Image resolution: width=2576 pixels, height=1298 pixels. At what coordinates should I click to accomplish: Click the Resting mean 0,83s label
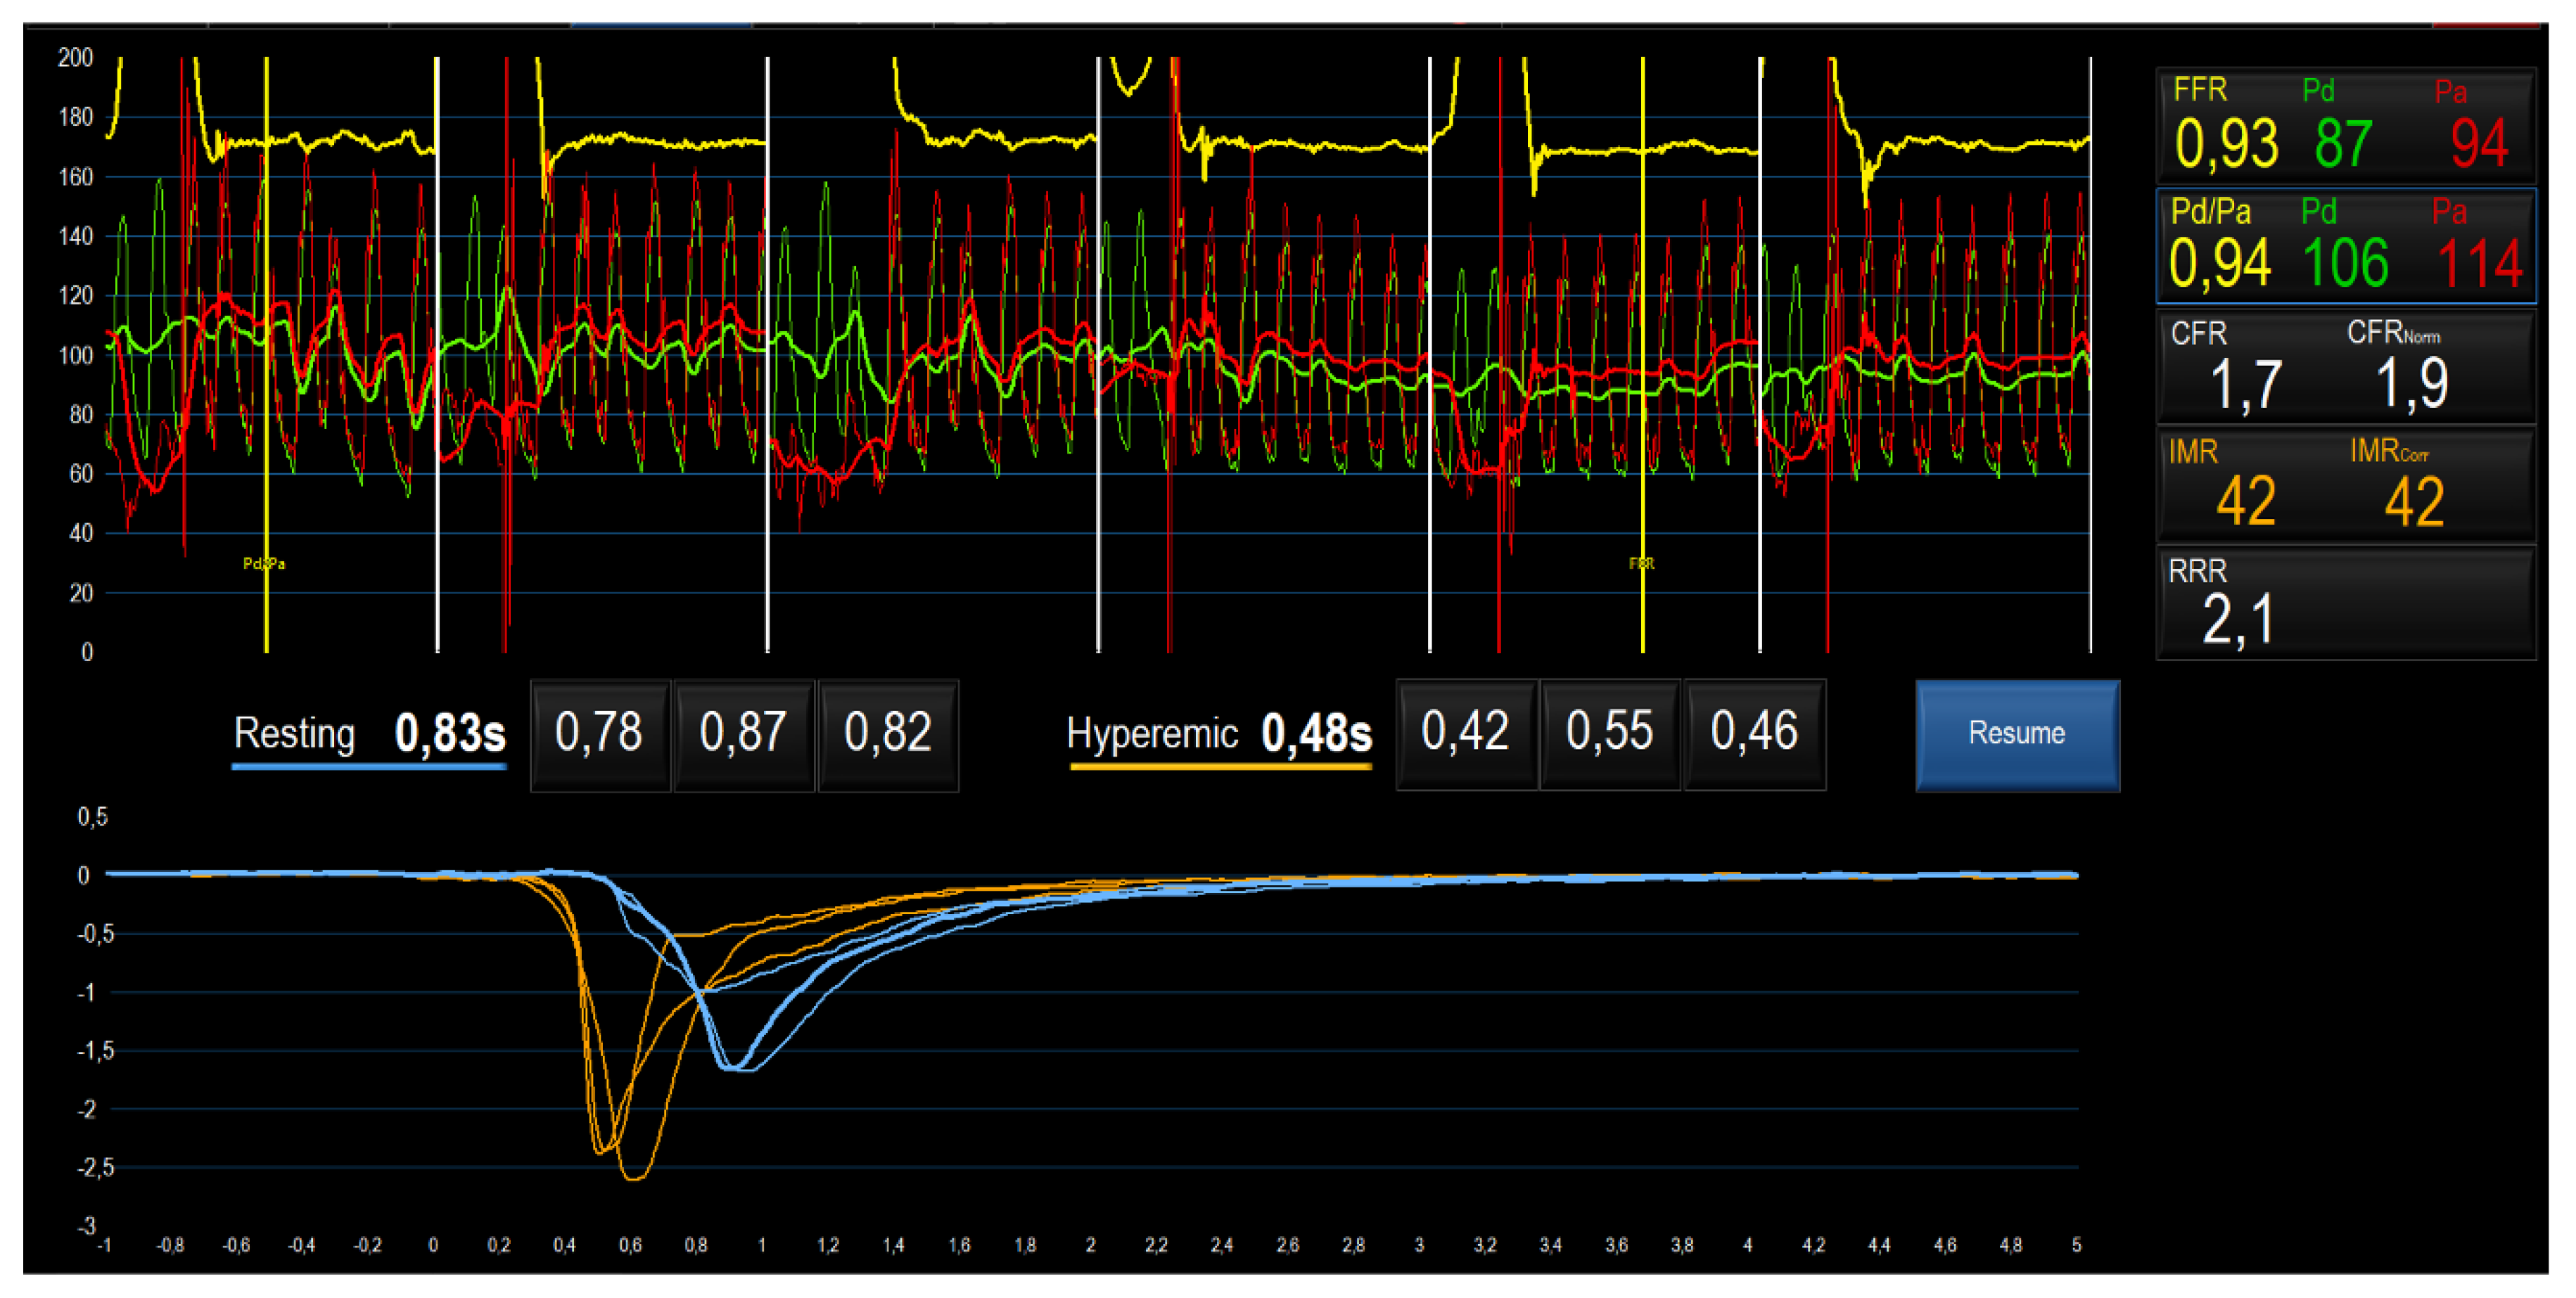click(x=369, y=735)
